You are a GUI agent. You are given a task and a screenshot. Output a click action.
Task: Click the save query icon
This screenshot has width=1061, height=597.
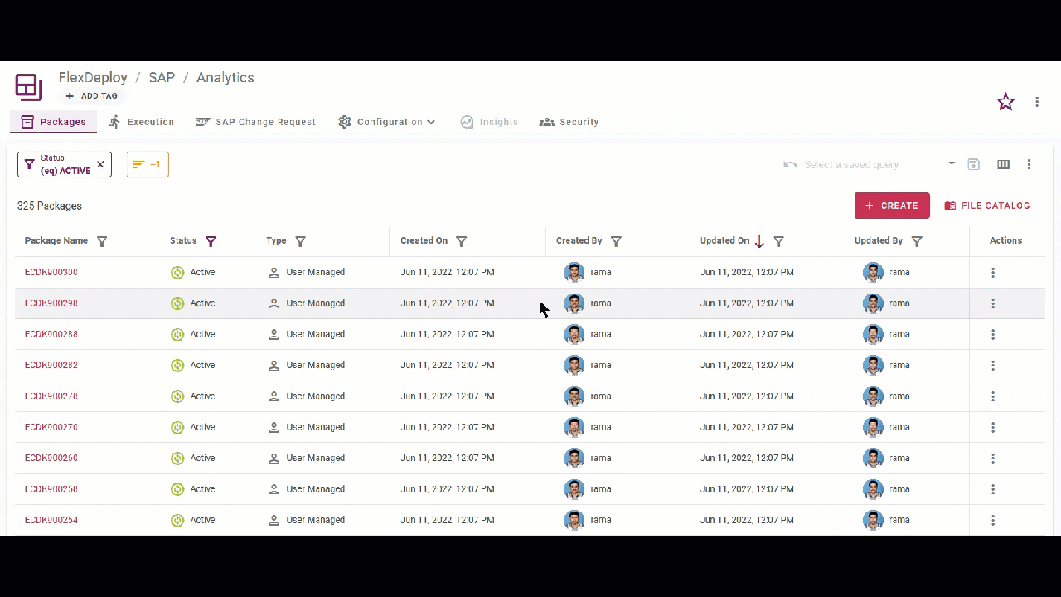974,165
